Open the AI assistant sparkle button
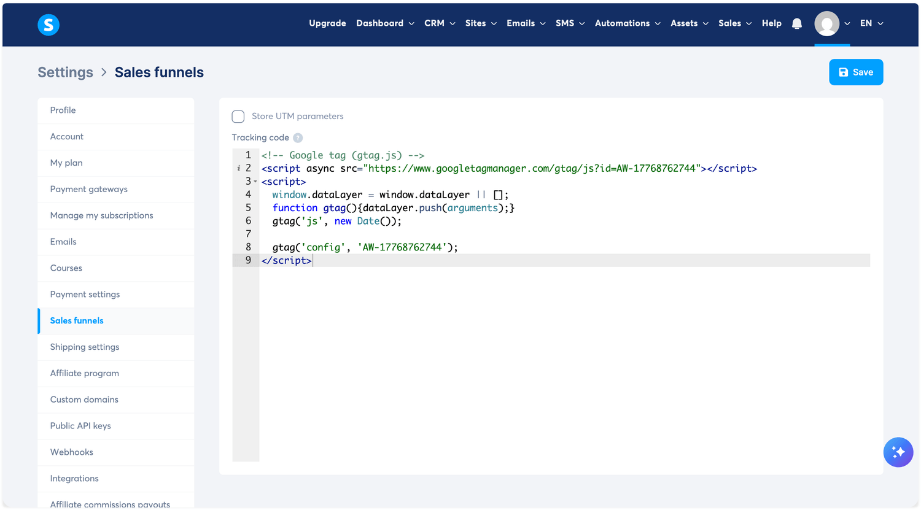Screen dimensions: 921x510 tap(898, 452)
